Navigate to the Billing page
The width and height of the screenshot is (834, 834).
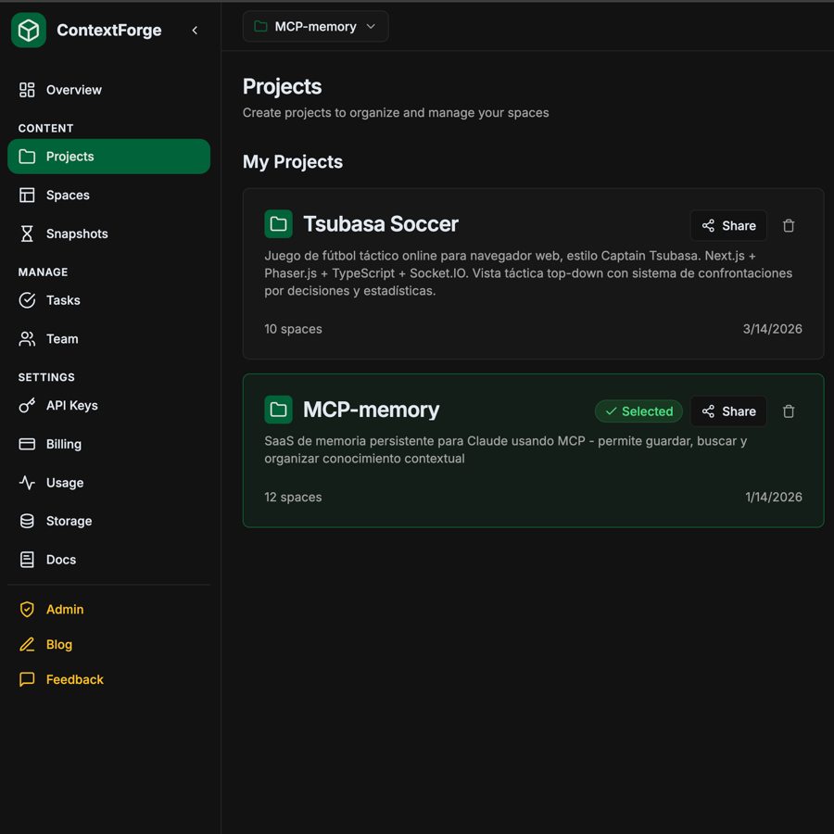point(62,444)
